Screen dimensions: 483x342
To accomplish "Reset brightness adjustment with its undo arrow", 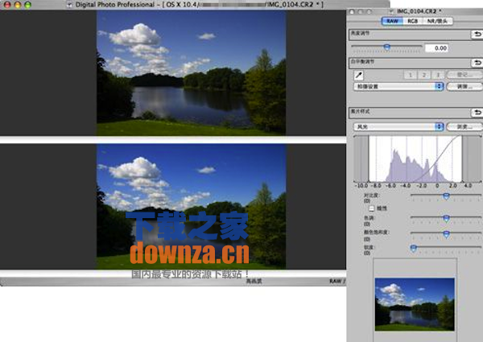I will [477, 34].
